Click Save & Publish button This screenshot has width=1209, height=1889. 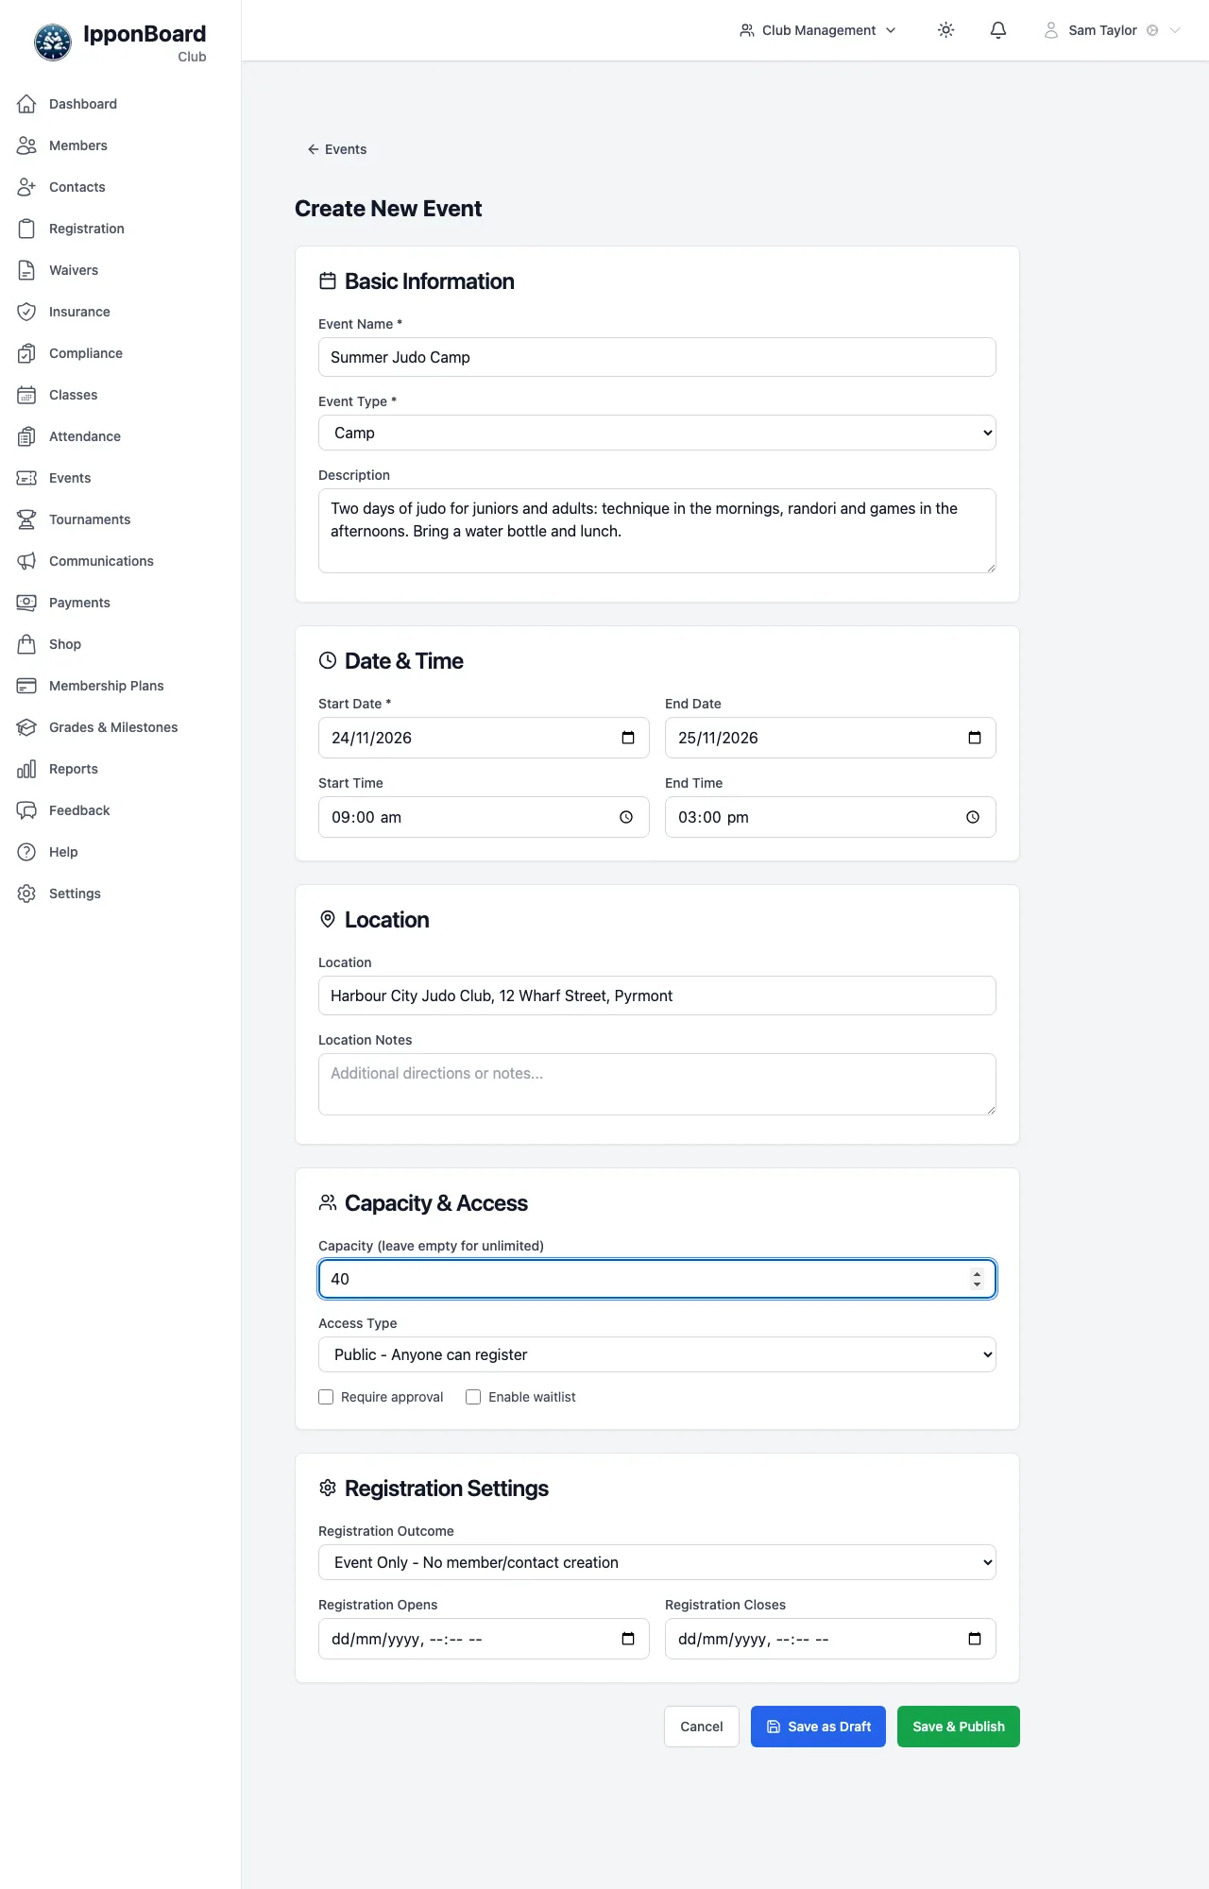click(959, 1727)
